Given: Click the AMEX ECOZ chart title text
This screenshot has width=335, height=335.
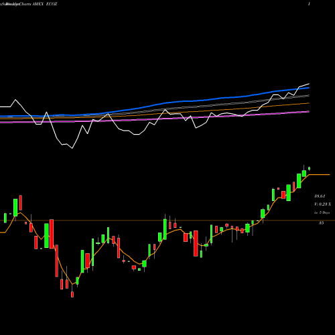Looking at the screenshot, I should point(44,4).
